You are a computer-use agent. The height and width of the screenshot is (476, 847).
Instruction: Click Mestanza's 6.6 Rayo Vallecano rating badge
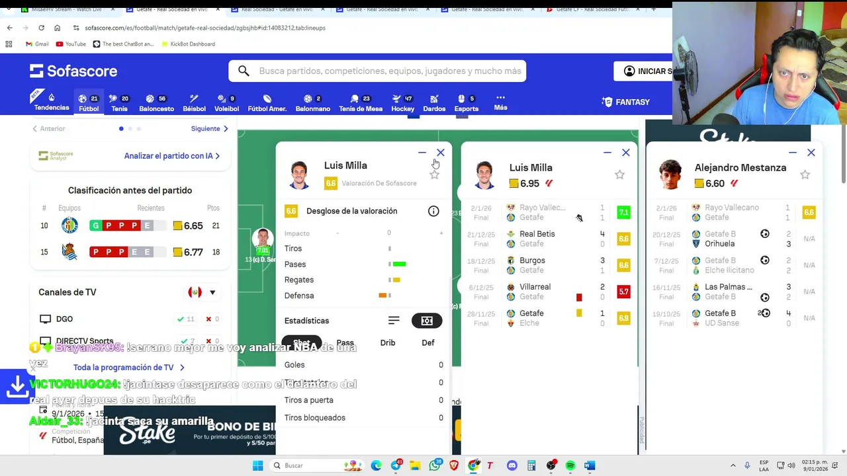click(x=809, y=212)
